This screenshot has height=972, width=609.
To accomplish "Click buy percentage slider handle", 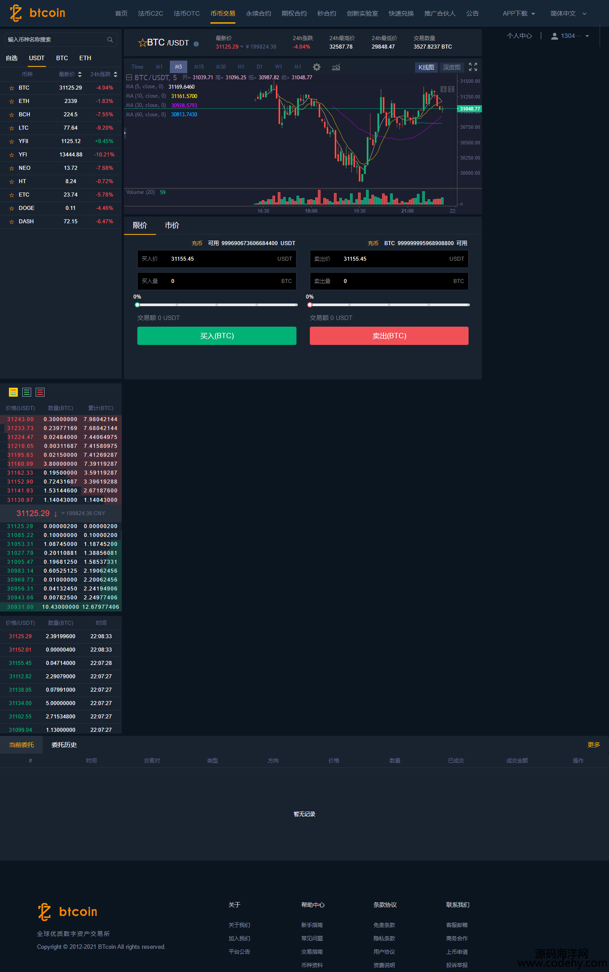I will pyautogui.click(x=137, y=305).
